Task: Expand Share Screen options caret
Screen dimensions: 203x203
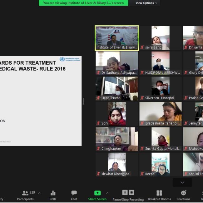Action: [107, 193]
